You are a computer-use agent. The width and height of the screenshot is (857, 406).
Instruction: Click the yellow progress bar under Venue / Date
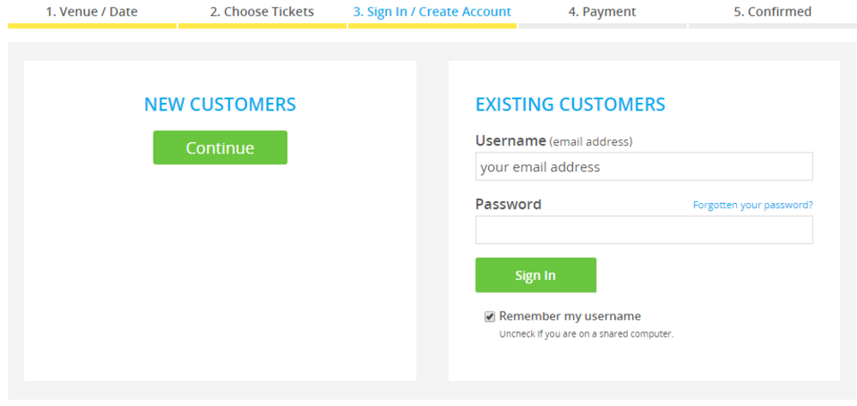(92, 26)
